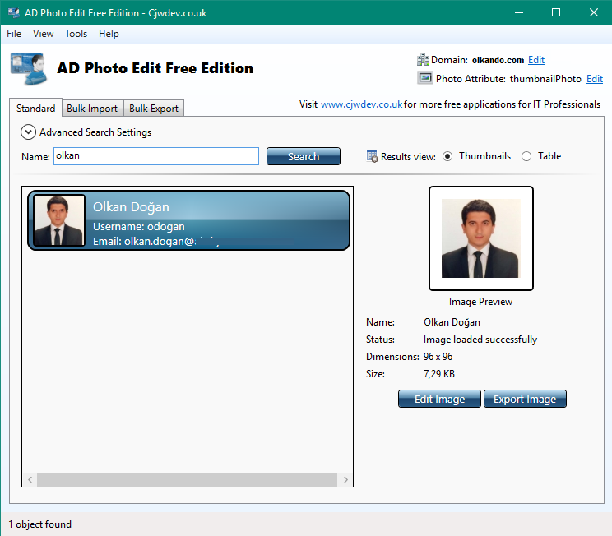This screenshot has height=536, width=612.
Task: Select the Olkan Doğan result card
Action: (188, 220)
